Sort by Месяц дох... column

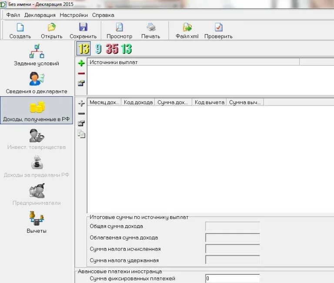click(x=104, y=102)
